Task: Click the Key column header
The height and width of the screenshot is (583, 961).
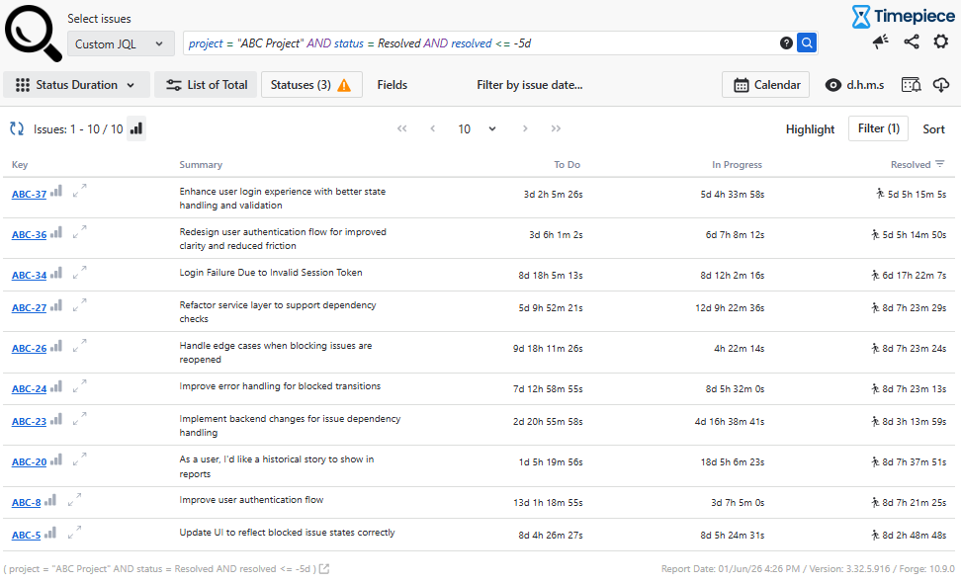Action: tap(20, 165)
